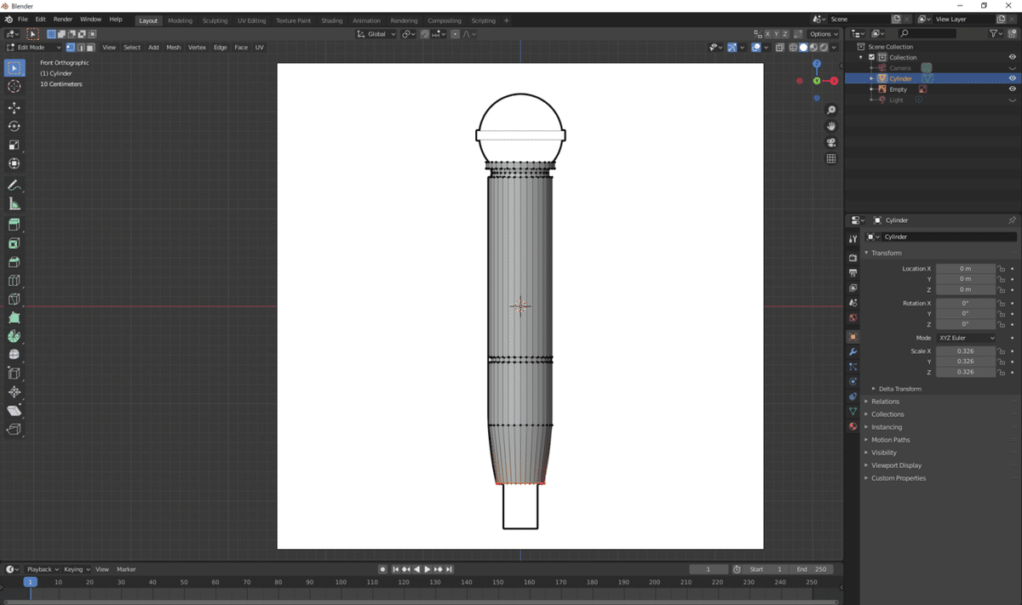Jump to the timeline end frame
The image size is (1022, 605).
pyautogui.click(x=449, y=569)
